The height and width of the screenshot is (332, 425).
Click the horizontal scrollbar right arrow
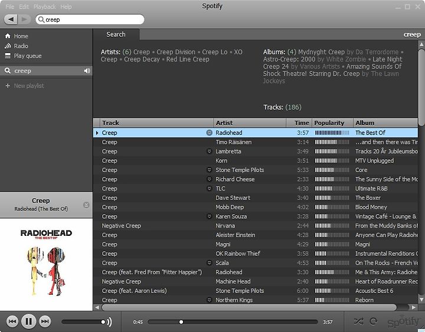(413, 307)
